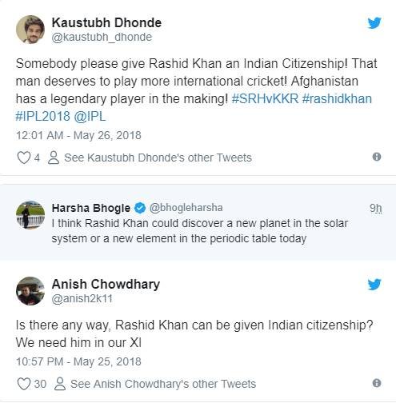The width and height of the screenshot is (396, 407).
Task: Click the person icon beside Kaustubh's other Tweets
Action: click(54, 158)
